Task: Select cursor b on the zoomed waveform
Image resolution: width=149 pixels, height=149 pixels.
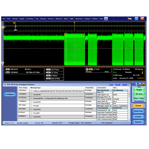Action: pyautogui.click(x=83, y=35)
